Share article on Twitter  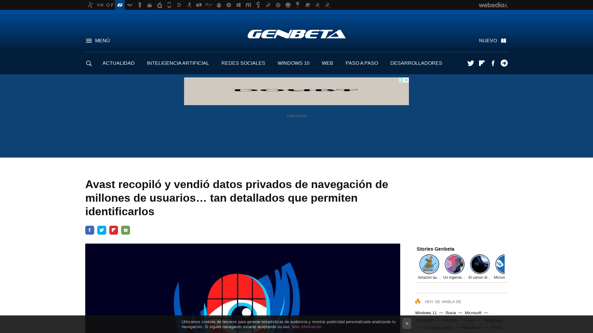pos(102,230)
